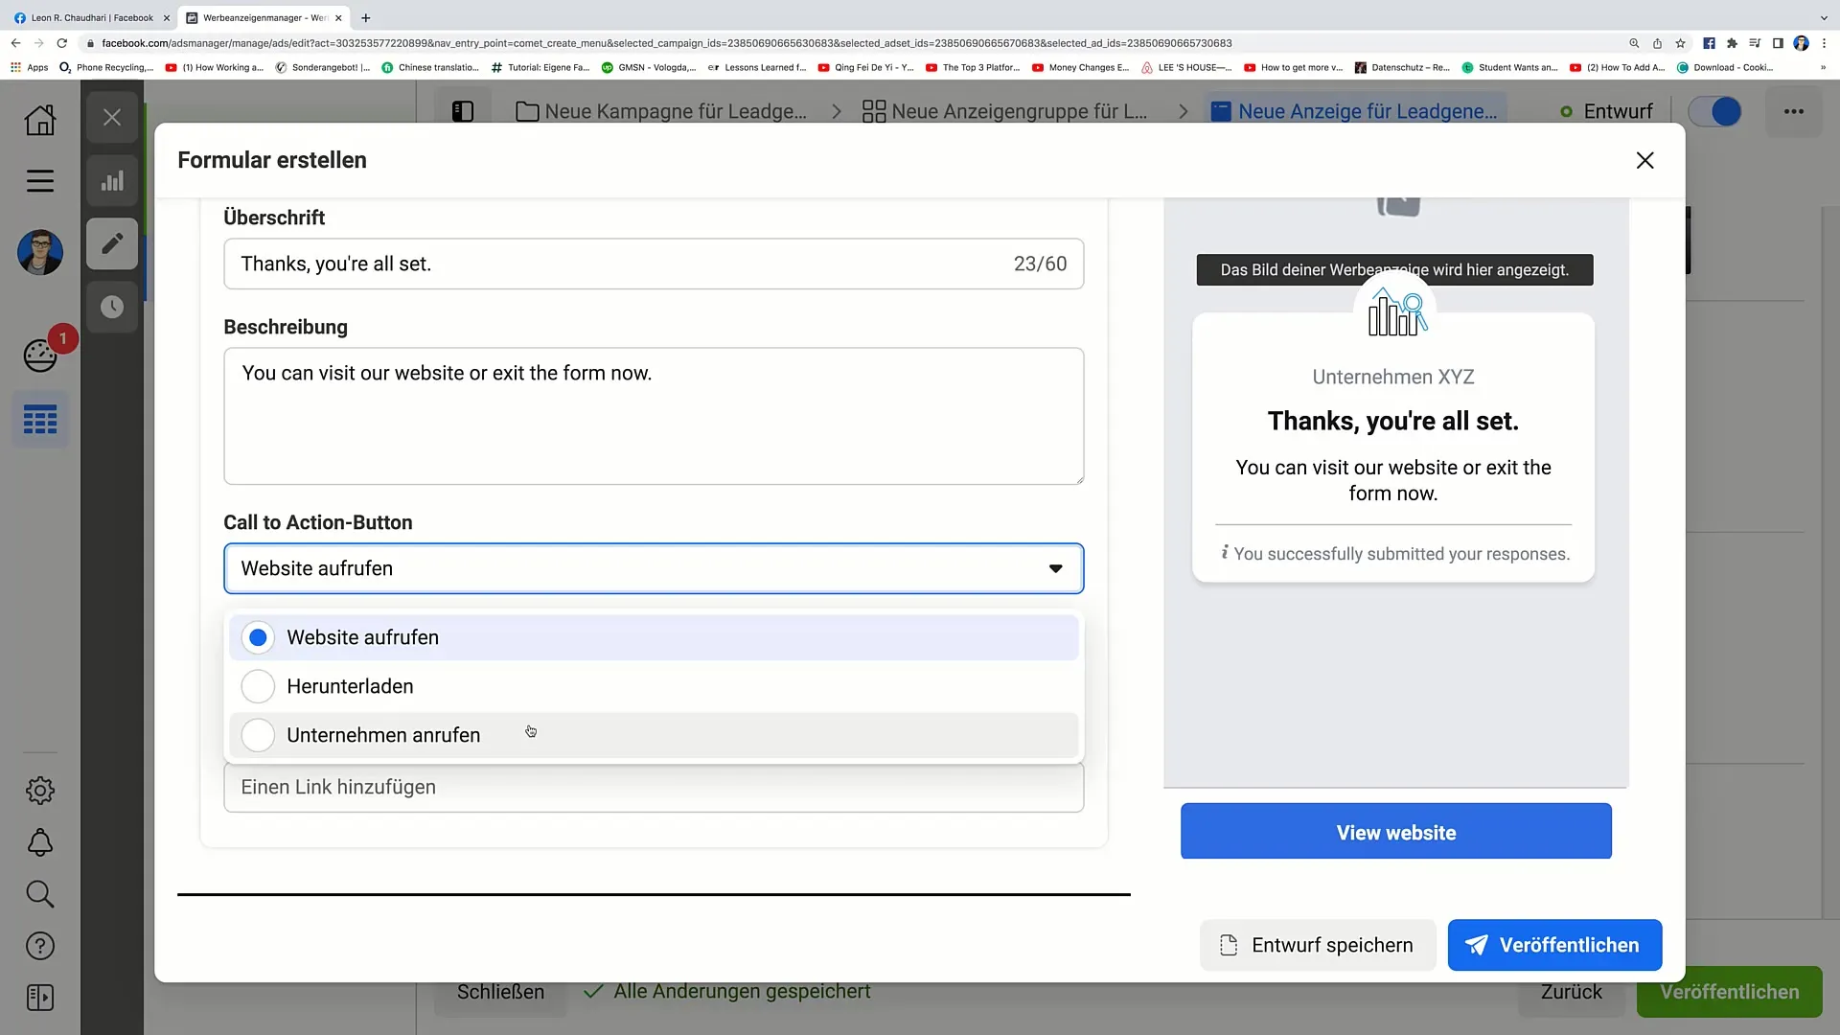
Task: Select 'Herunterladen' radio button option
Action: coord(258,686)
